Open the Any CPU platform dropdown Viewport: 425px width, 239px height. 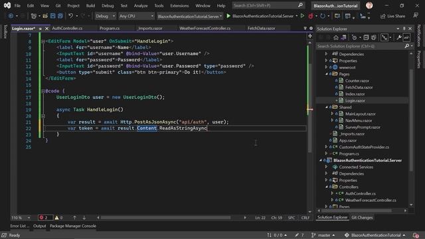click(x=136, y=16)
